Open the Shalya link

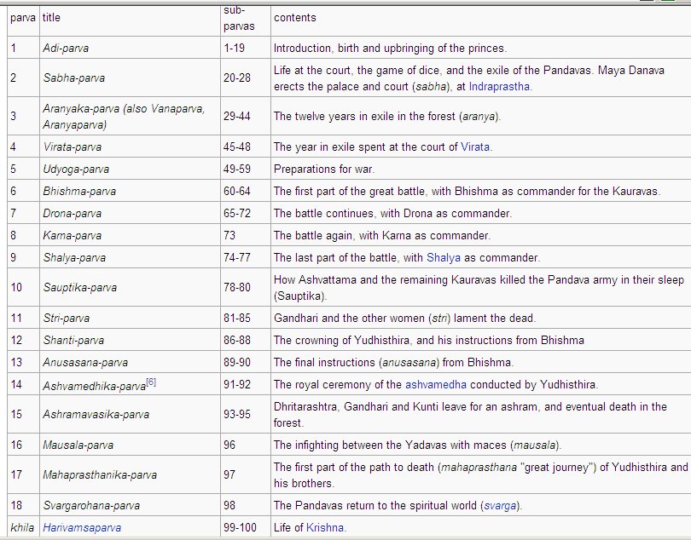[444, 257]
